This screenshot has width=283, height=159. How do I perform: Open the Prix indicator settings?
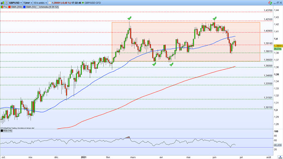pos(4,7)
